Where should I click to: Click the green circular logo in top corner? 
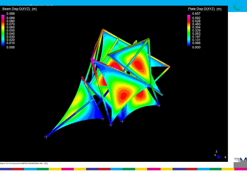[x=238, y=6]
